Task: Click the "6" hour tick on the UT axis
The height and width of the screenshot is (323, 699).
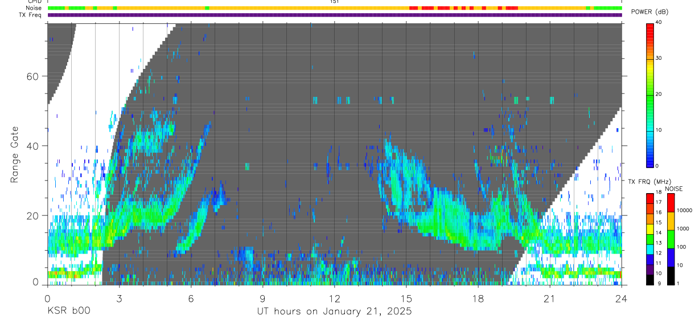Action: coord(191,299)
